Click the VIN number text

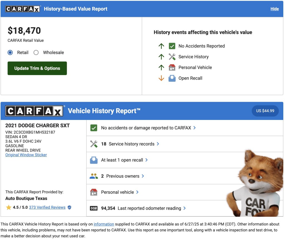click(30, 132)
